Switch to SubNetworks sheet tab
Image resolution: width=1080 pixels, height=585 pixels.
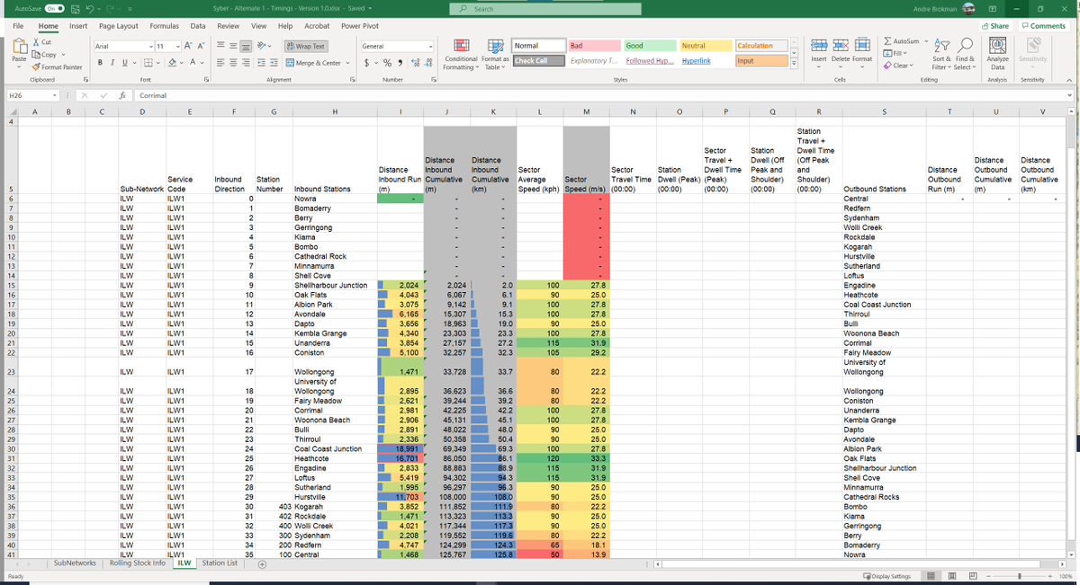tap(75, 563)
